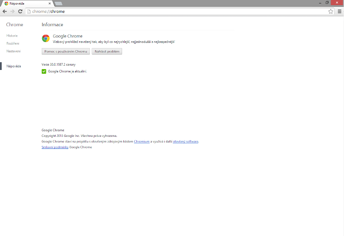Reload the page with the refresh icon
The height and width of the screenshot is (236, 344).
click(x=20, y=12)
